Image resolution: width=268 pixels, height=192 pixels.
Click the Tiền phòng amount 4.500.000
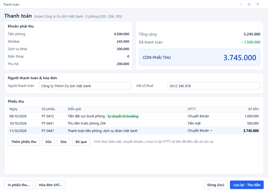[x=121, y=34]
